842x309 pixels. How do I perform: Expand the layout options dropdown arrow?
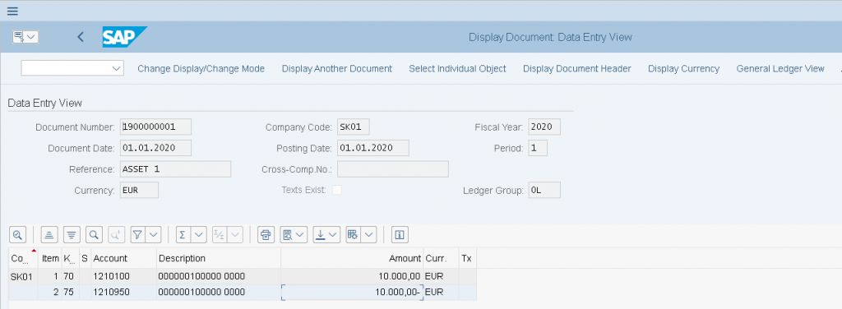369,234
